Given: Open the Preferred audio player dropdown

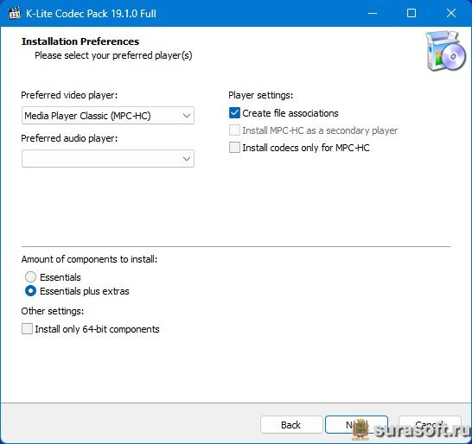Looking at the screenshot, I should point(108,159).
